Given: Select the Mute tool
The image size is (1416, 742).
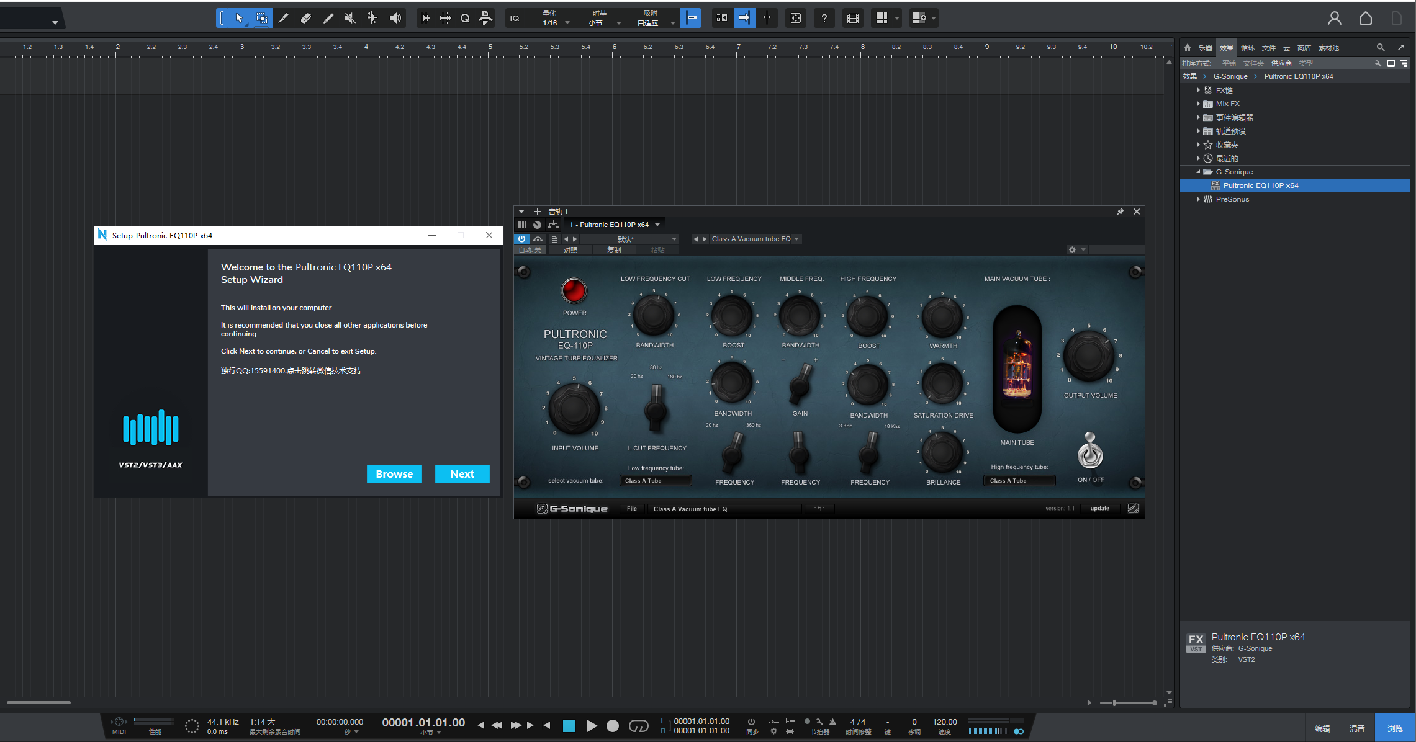Looking at the screenshot, I should [x=350, y=18].
